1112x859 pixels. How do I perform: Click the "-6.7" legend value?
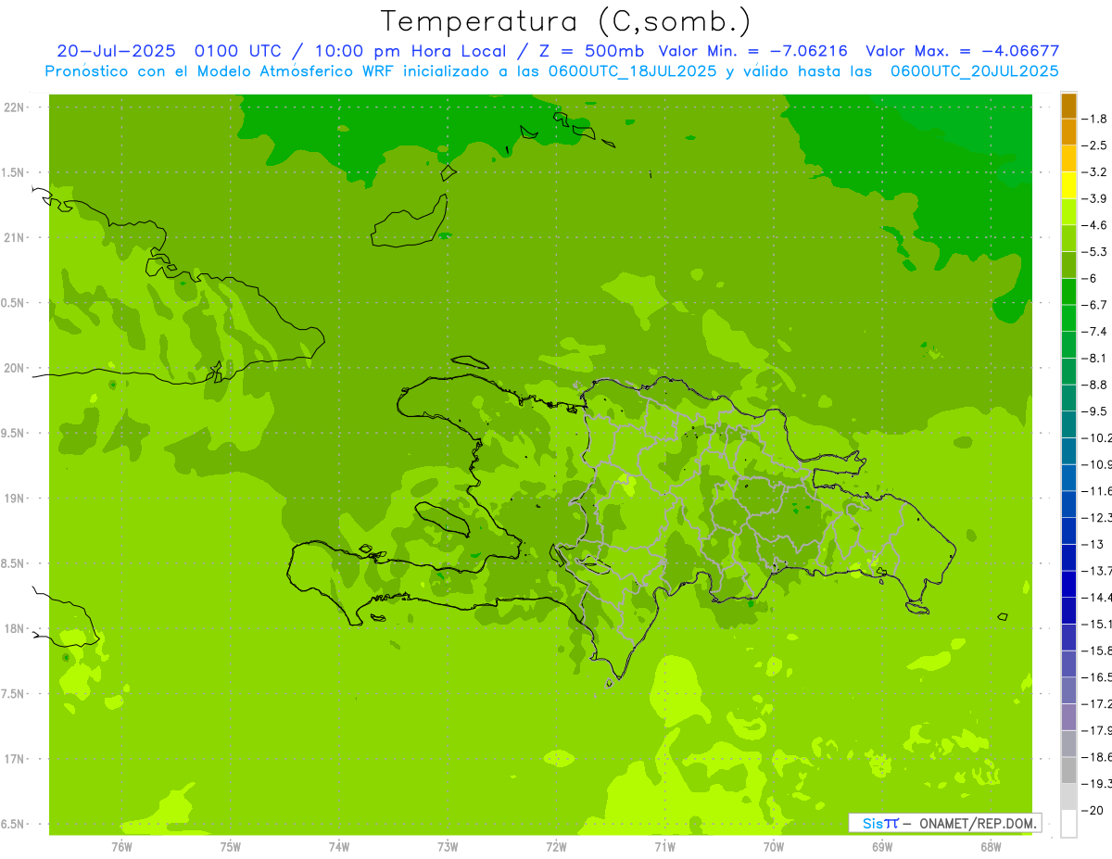[1096, 305]
